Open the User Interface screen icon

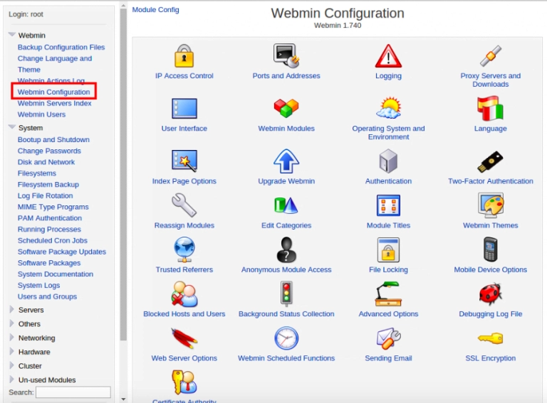[x=184, y=109]
